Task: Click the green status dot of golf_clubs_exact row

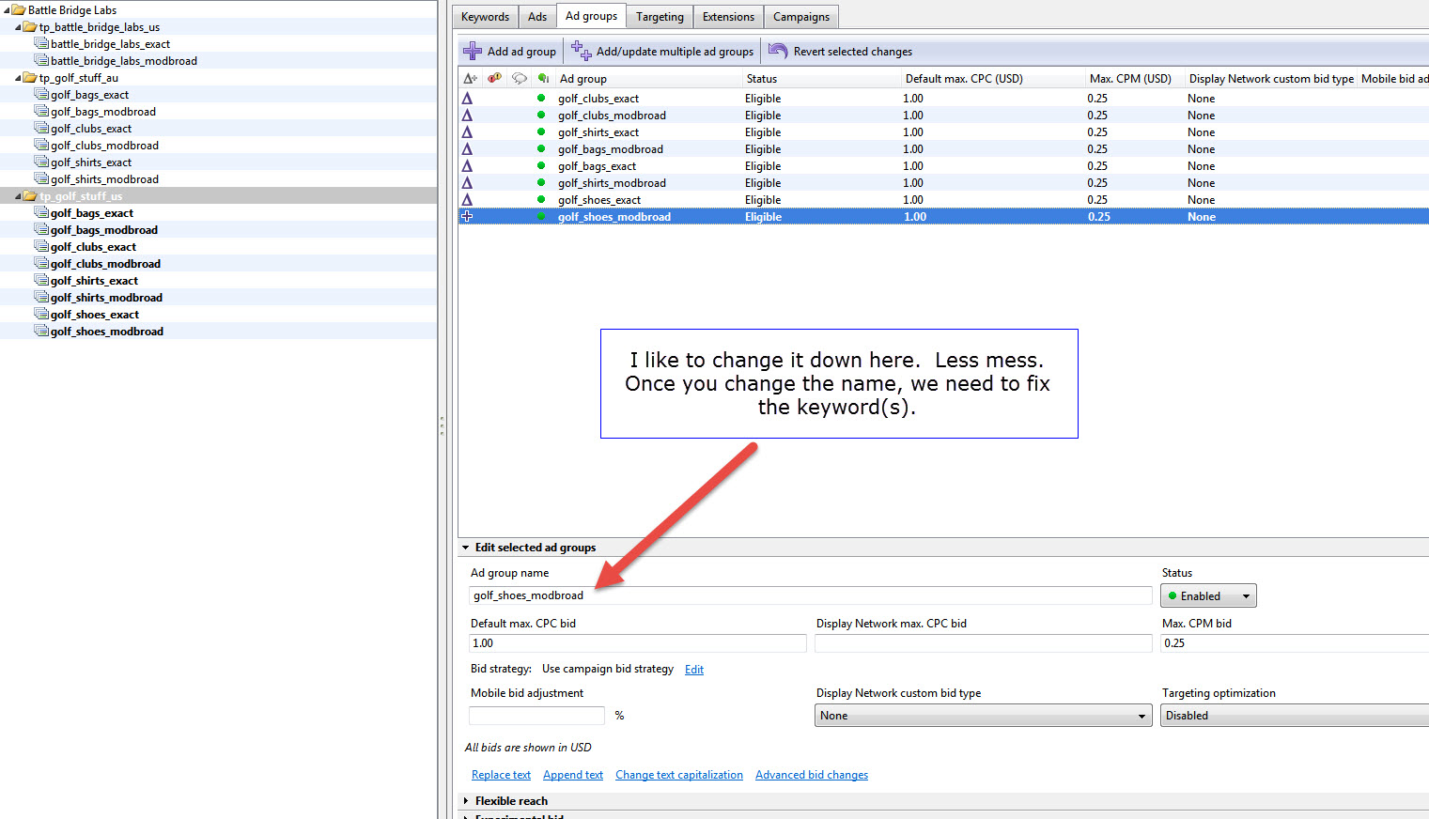Action: click(541, 99)
